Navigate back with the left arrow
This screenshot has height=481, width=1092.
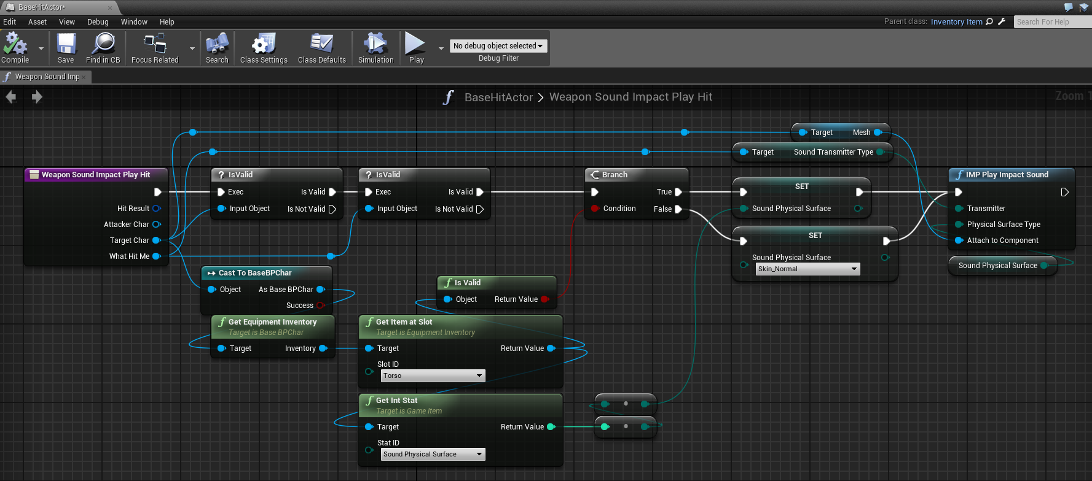11,97
